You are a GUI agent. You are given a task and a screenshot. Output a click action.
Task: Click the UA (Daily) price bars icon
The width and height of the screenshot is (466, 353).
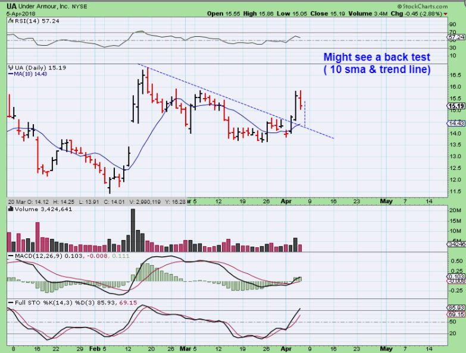click(11, 68)
